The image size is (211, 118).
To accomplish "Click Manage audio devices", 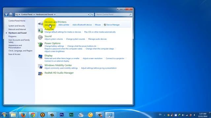I will (x=98, y=39).
